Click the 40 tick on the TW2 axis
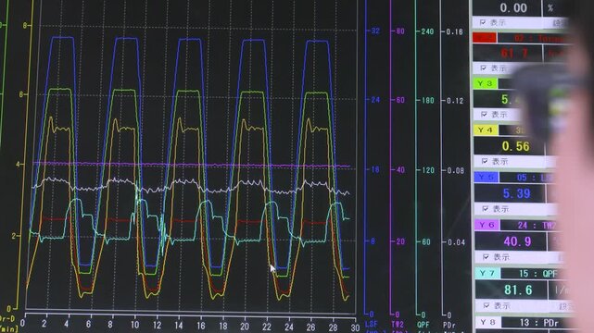The image size is (594, 333). pos(400,169)
